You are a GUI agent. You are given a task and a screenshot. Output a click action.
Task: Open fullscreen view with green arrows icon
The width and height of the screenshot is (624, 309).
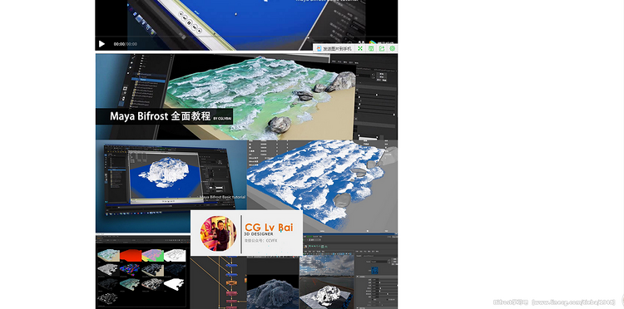tap(360, 48)
